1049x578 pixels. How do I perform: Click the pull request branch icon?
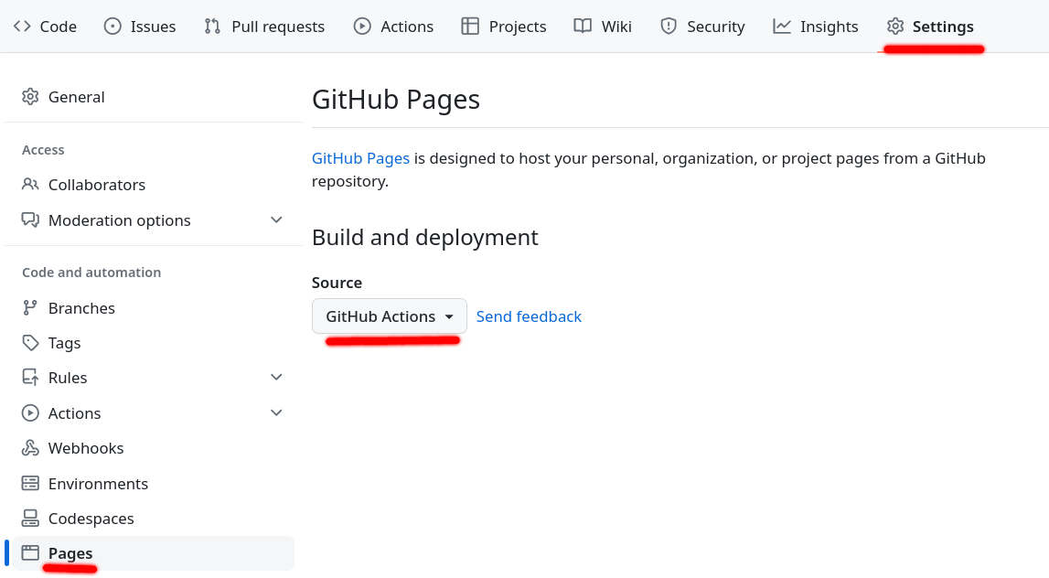[x=213, y=27]
